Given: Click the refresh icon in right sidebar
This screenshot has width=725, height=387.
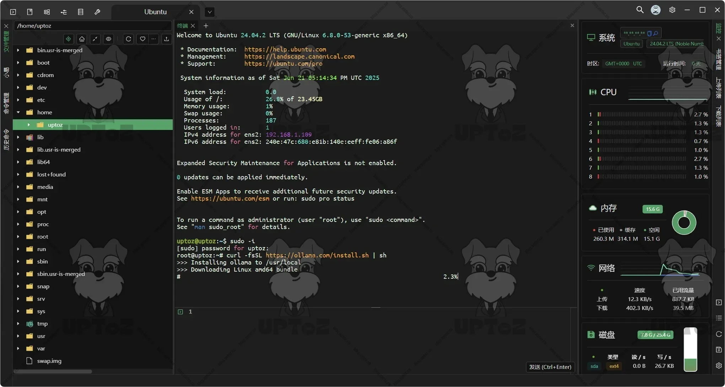Looking at the screenshot, I should coord(719,334).
